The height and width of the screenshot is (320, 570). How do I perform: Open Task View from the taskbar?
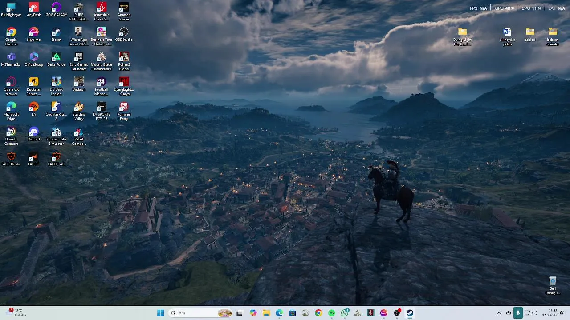coord(240,313)
